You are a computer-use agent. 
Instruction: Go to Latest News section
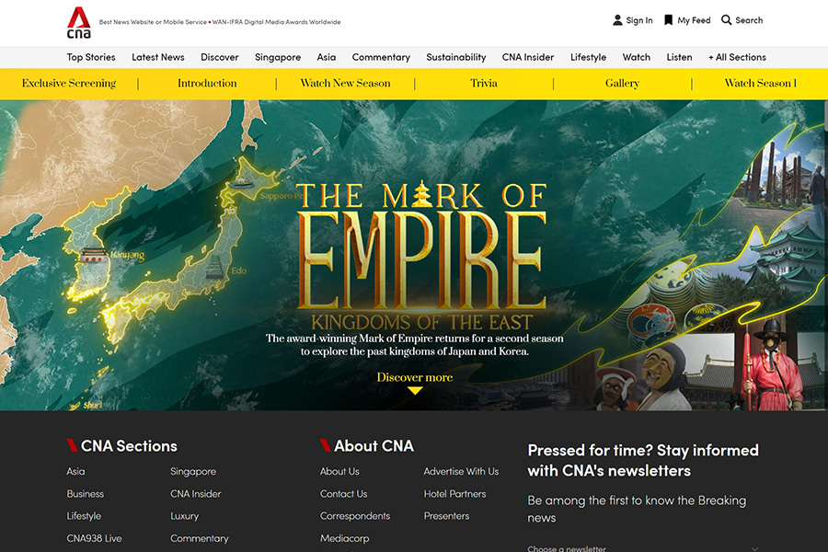158,57
